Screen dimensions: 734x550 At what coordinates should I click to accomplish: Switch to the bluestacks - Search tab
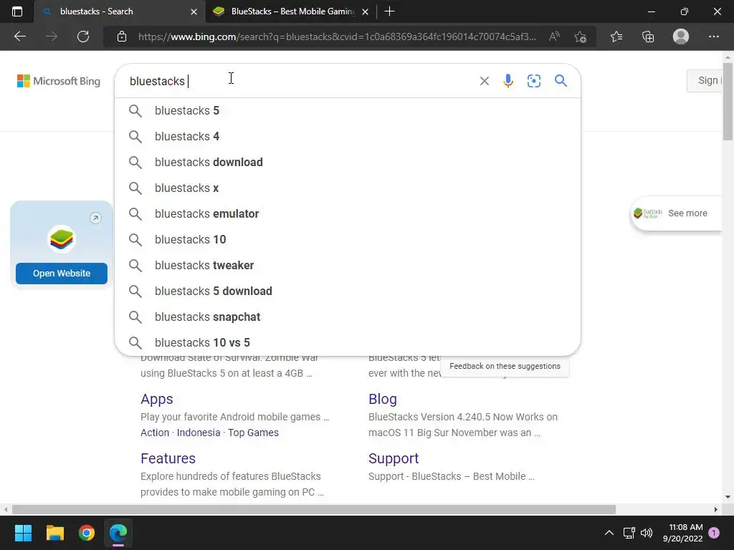click(x=120, y=11)
